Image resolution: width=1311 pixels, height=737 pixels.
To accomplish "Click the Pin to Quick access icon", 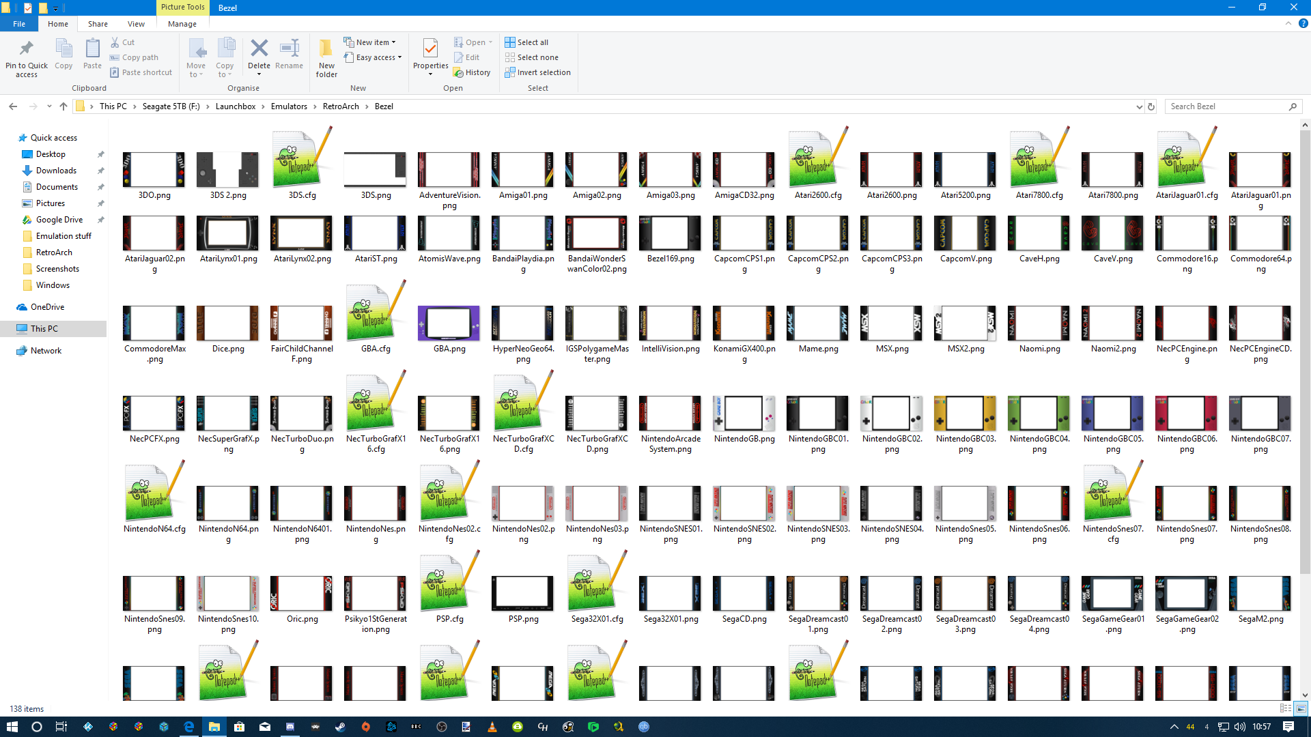I will (x=27, y=58).
